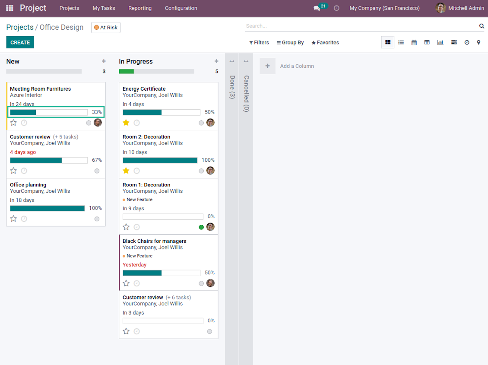The image size is (488, 365).
Task: Open company switcher My Company (San Francisco)
Action: (x=384, y=8)
